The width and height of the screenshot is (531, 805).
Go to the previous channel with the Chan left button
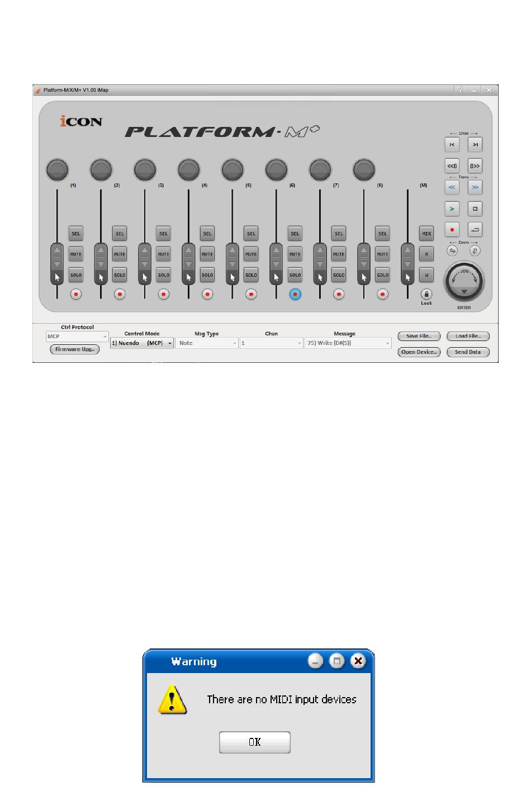pos(452,144)
